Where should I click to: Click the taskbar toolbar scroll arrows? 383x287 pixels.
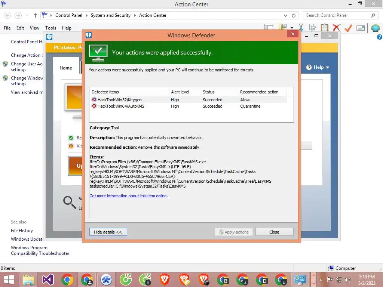[313, 280]
